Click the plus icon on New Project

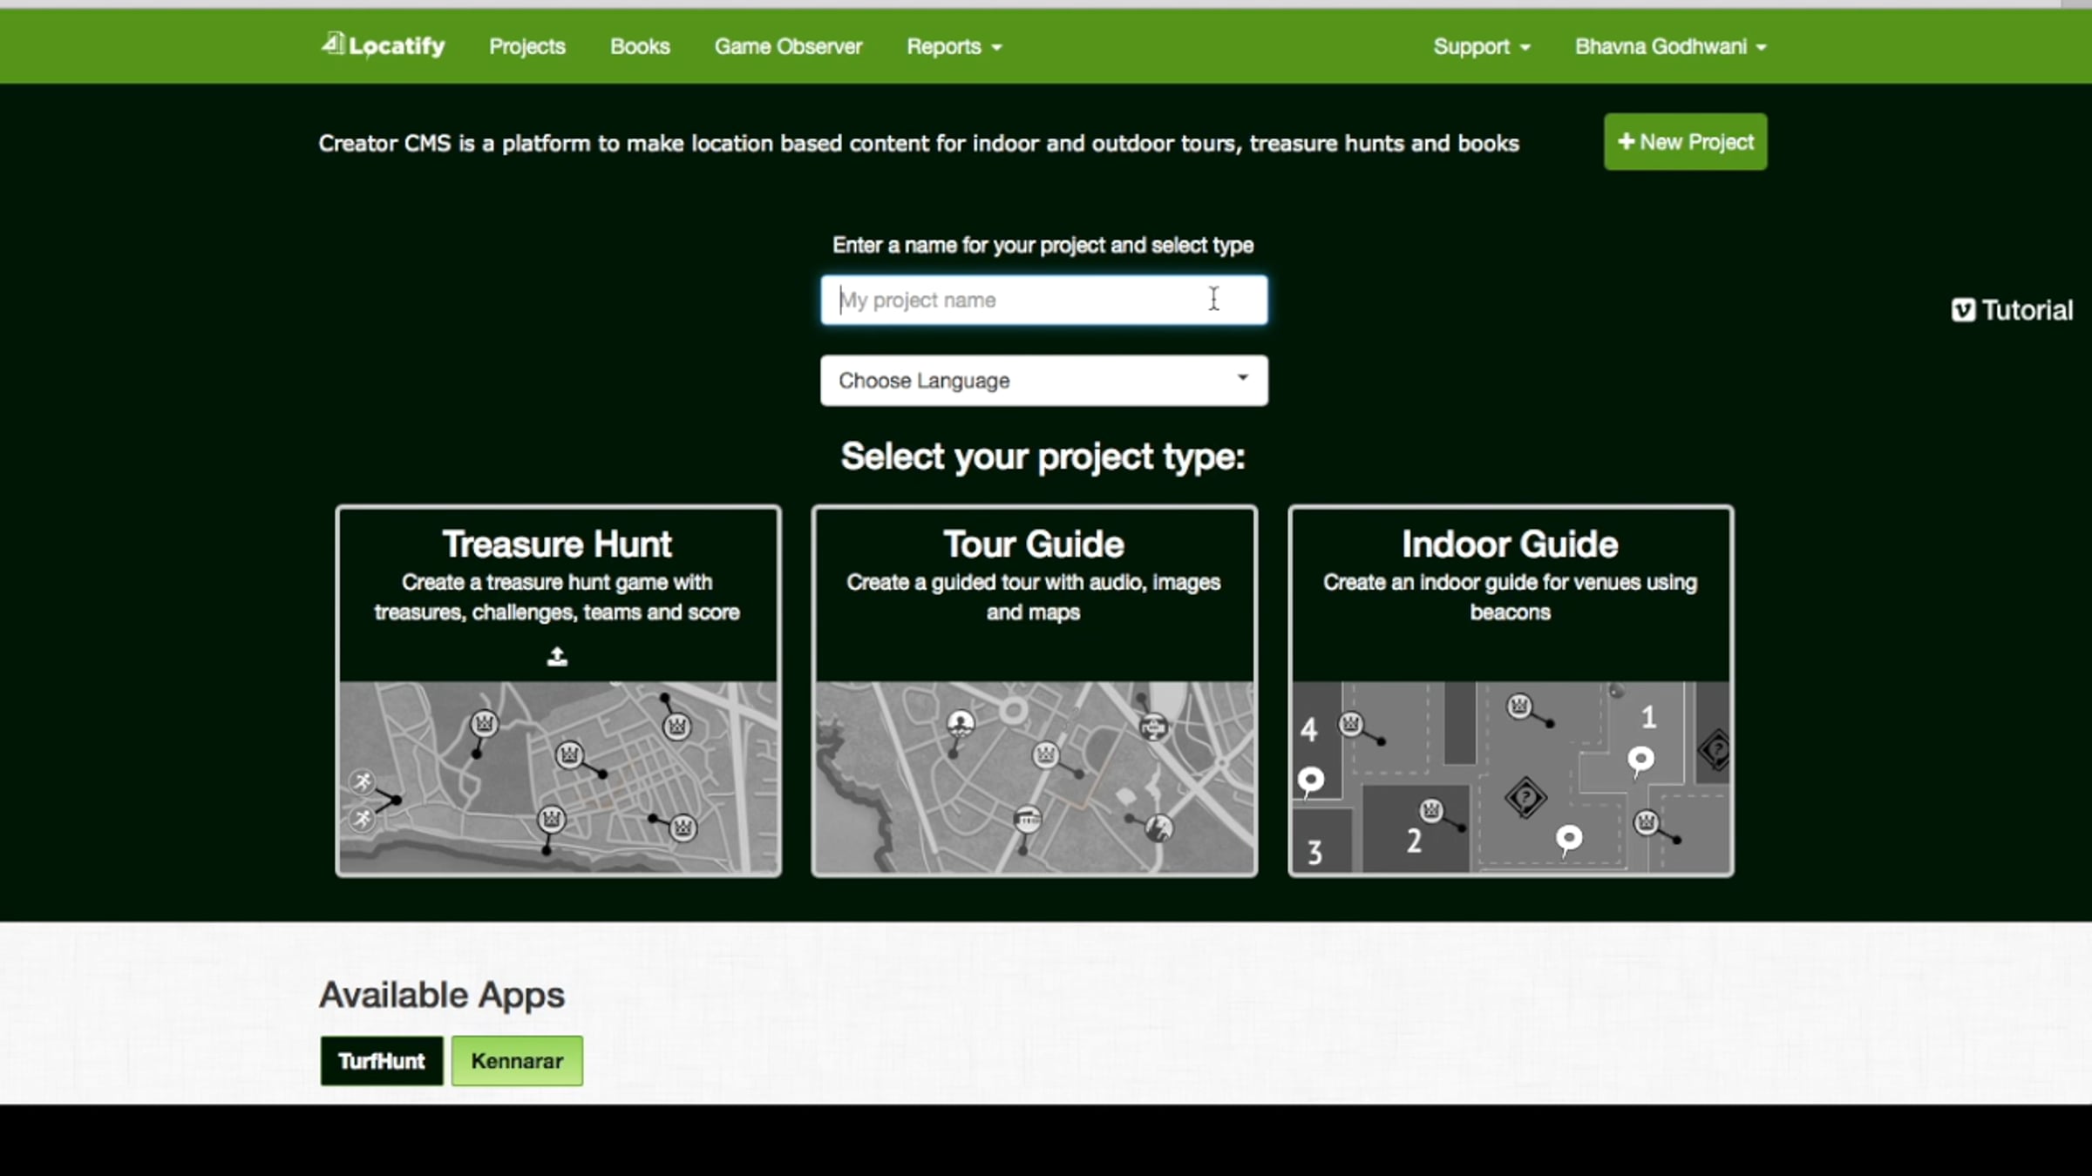coord(1626,141)
